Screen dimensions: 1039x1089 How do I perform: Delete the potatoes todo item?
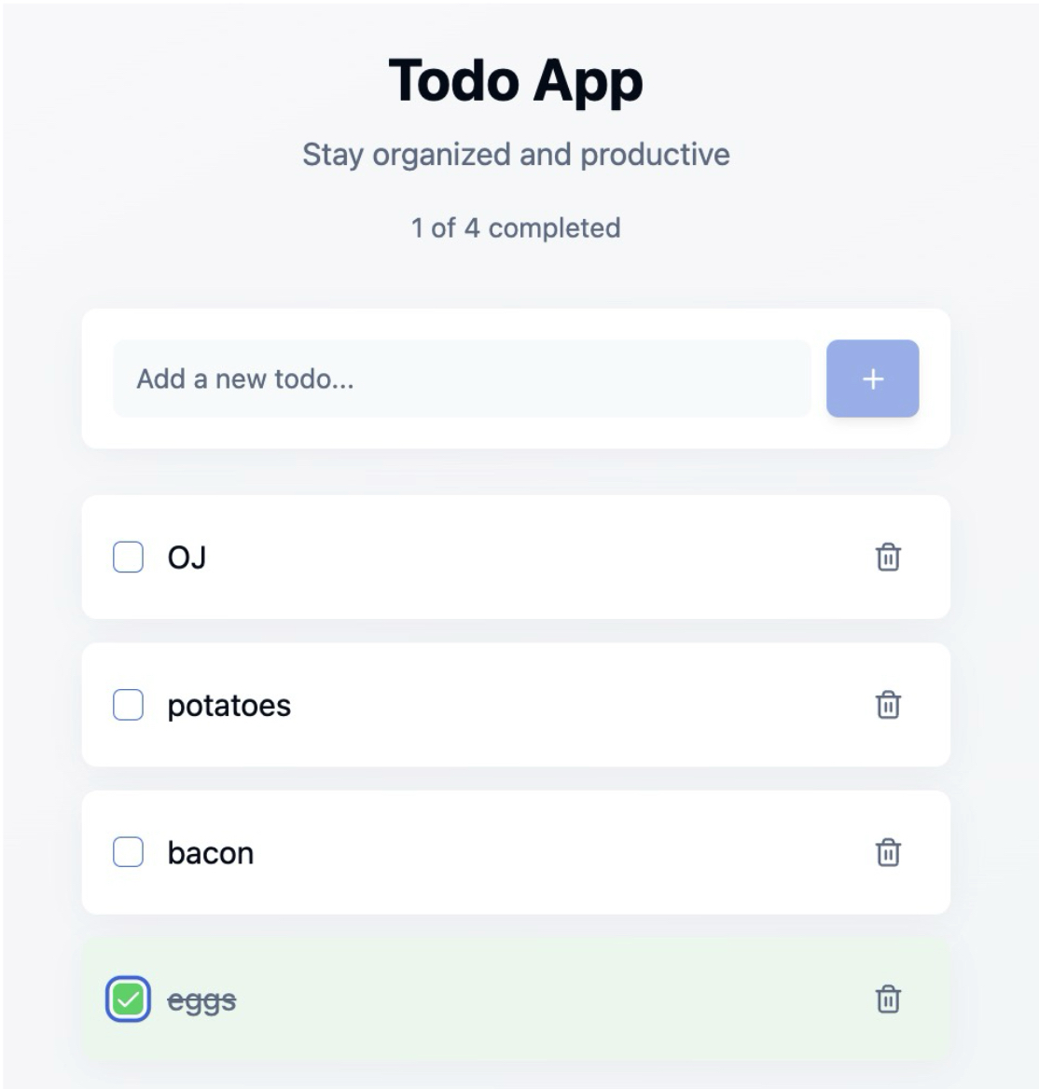(887, 706)
